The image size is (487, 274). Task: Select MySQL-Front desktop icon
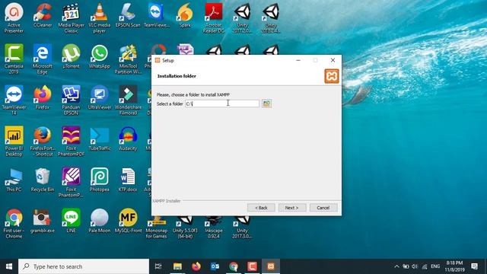pos(128,221)
